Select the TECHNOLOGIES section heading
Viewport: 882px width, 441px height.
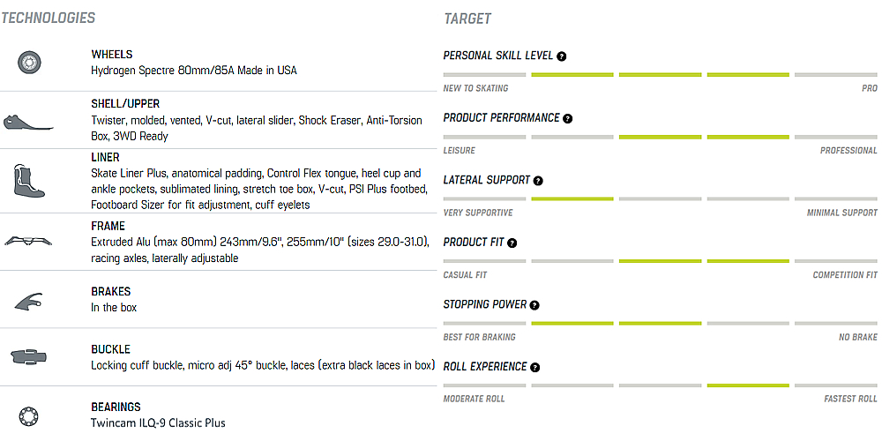point(48,18)
